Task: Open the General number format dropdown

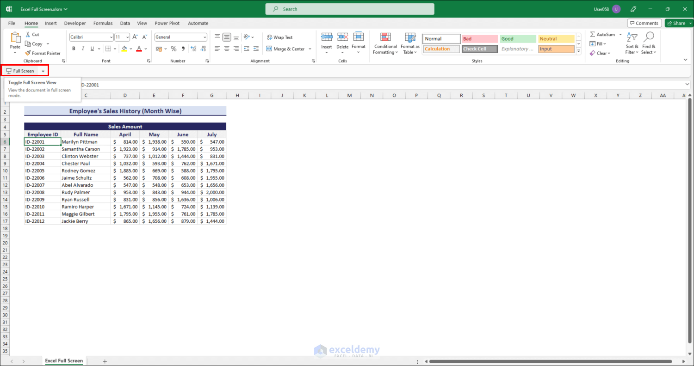Action: coord(204,37)
